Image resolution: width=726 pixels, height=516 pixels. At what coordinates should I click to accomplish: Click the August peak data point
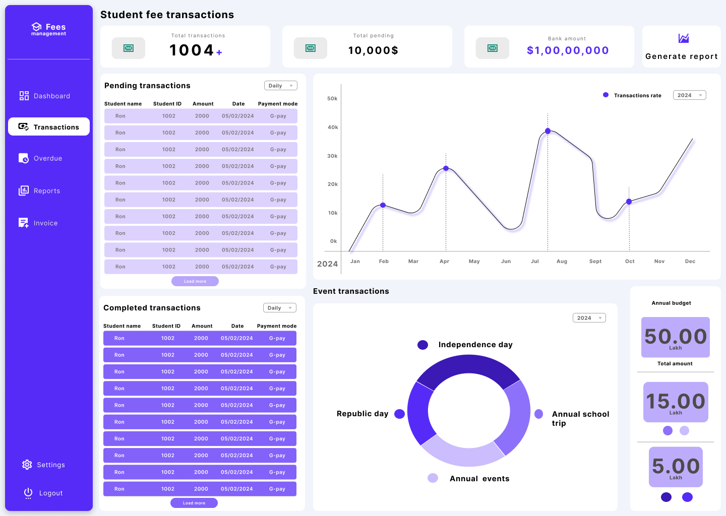(x=548, y=131)
